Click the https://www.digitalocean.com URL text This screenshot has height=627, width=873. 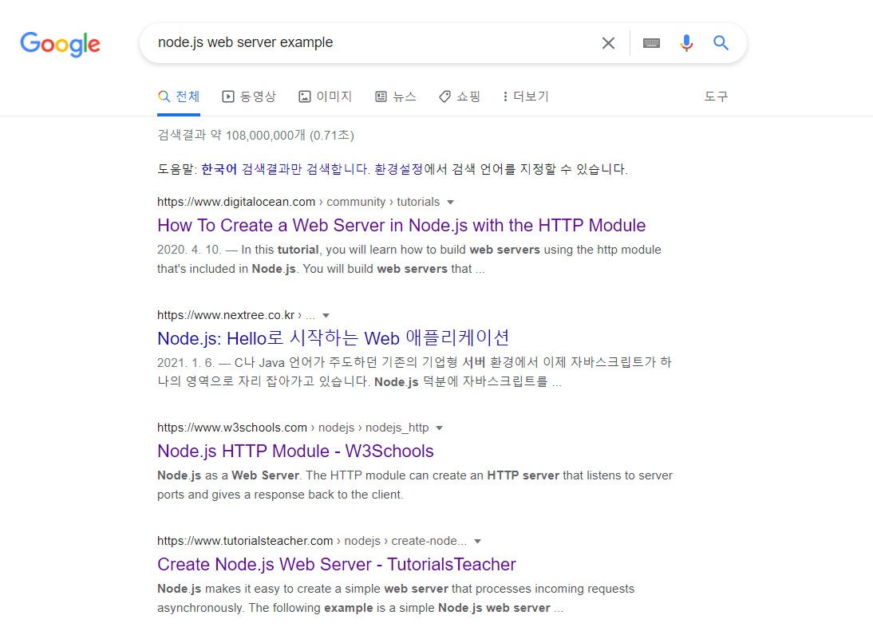point(236,202)
